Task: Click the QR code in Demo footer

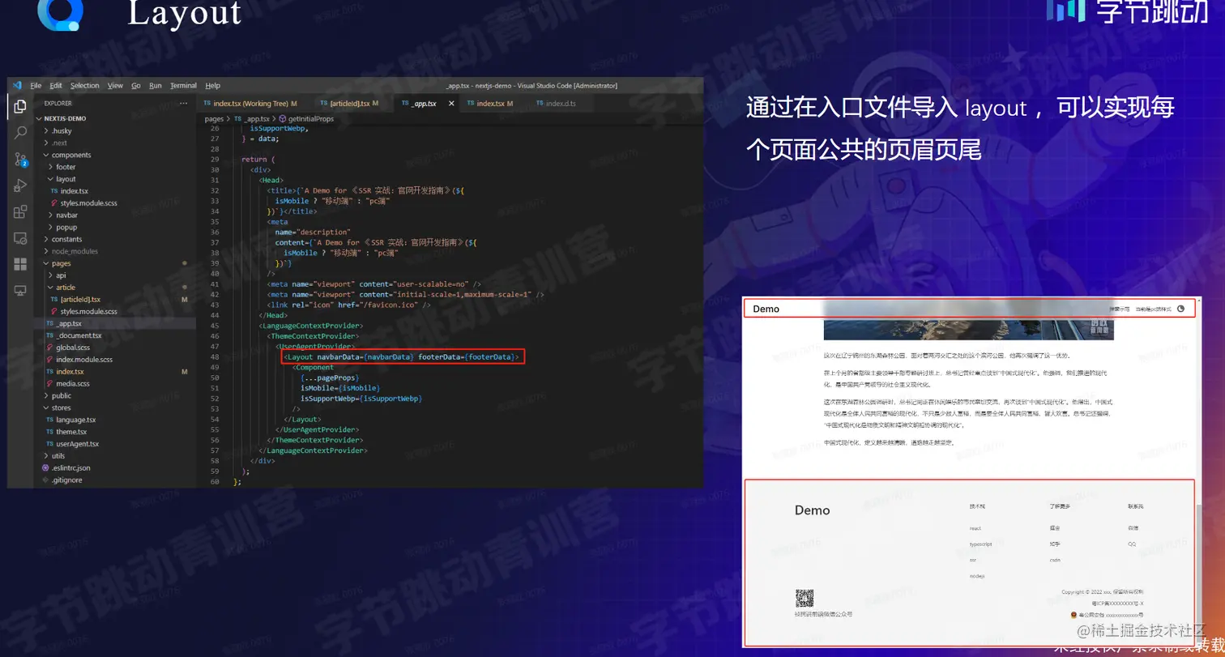Action: click(804, 599)
